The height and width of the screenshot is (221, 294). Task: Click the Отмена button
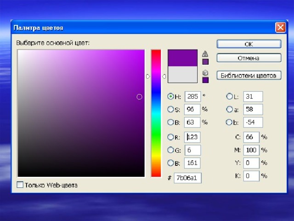tap(249, 58)
